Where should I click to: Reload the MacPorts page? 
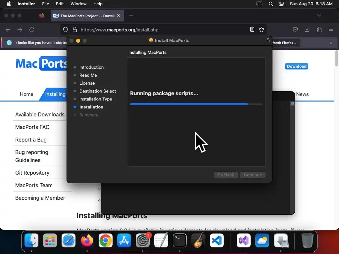tap(32, 29)
